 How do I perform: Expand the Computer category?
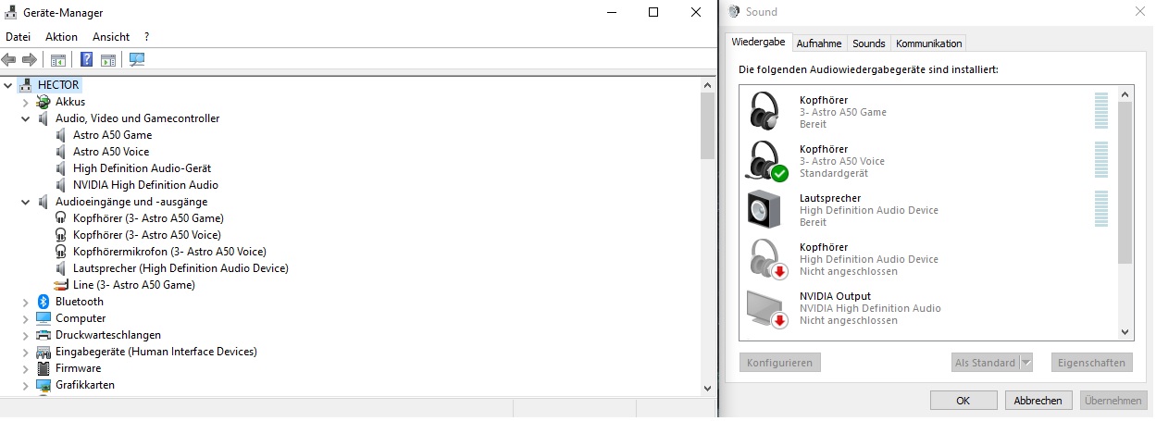(26, 318)
